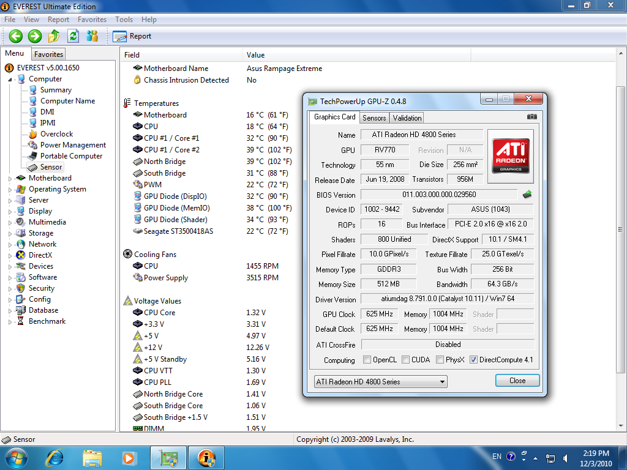Expand the Operating System tree node
This screenshot has height=470, width=627.
10,190
